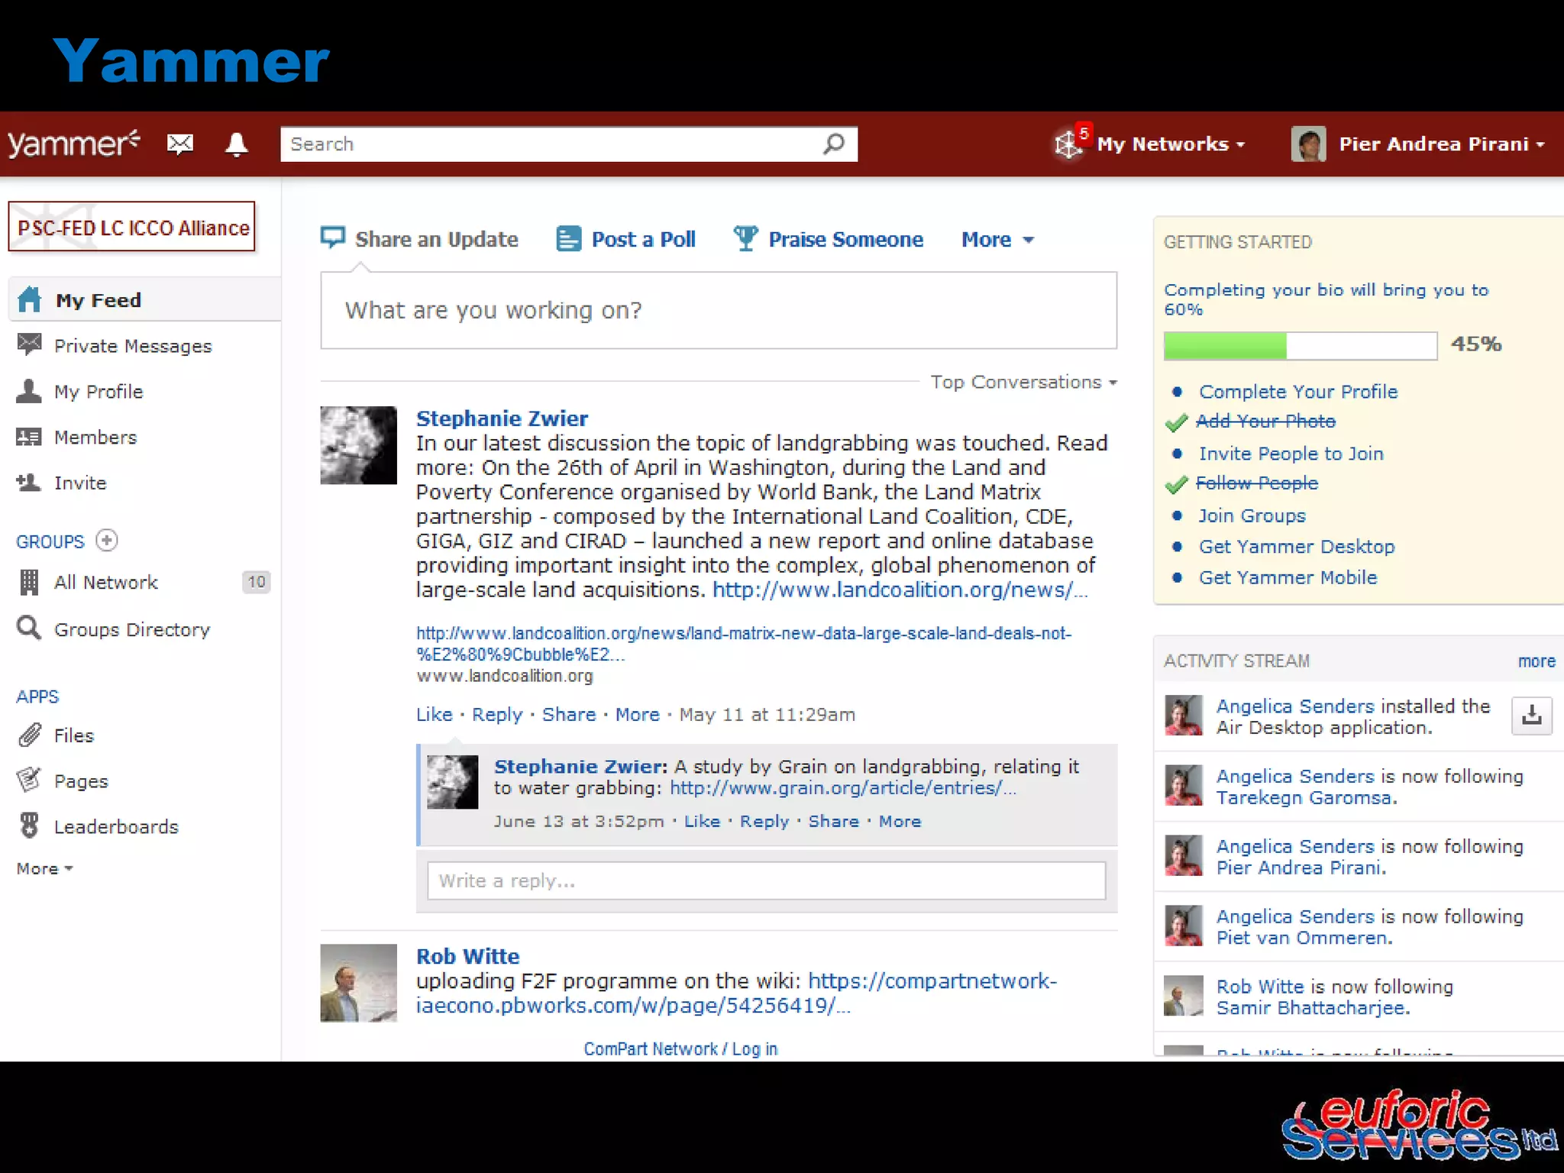Screen dimensions: 1564x1173
Task: Click the Pages pencil icon
Action: click(x=29, y=780)
